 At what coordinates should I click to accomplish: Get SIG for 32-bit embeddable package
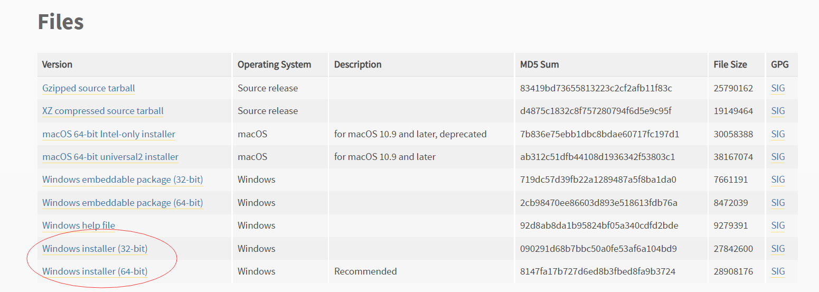coord(778,180)
